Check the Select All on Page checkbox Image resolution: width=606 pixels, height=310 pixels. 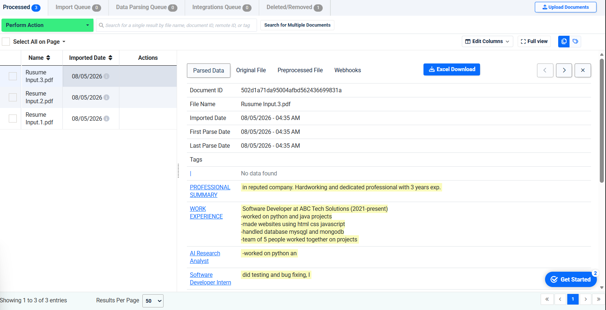(x=6, y=42)
